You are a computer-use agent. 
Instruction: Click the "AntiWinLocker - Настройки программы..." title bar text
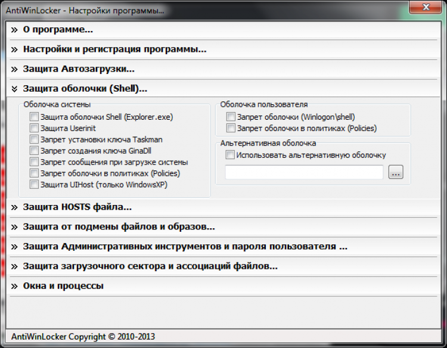[x=85, y=11]
